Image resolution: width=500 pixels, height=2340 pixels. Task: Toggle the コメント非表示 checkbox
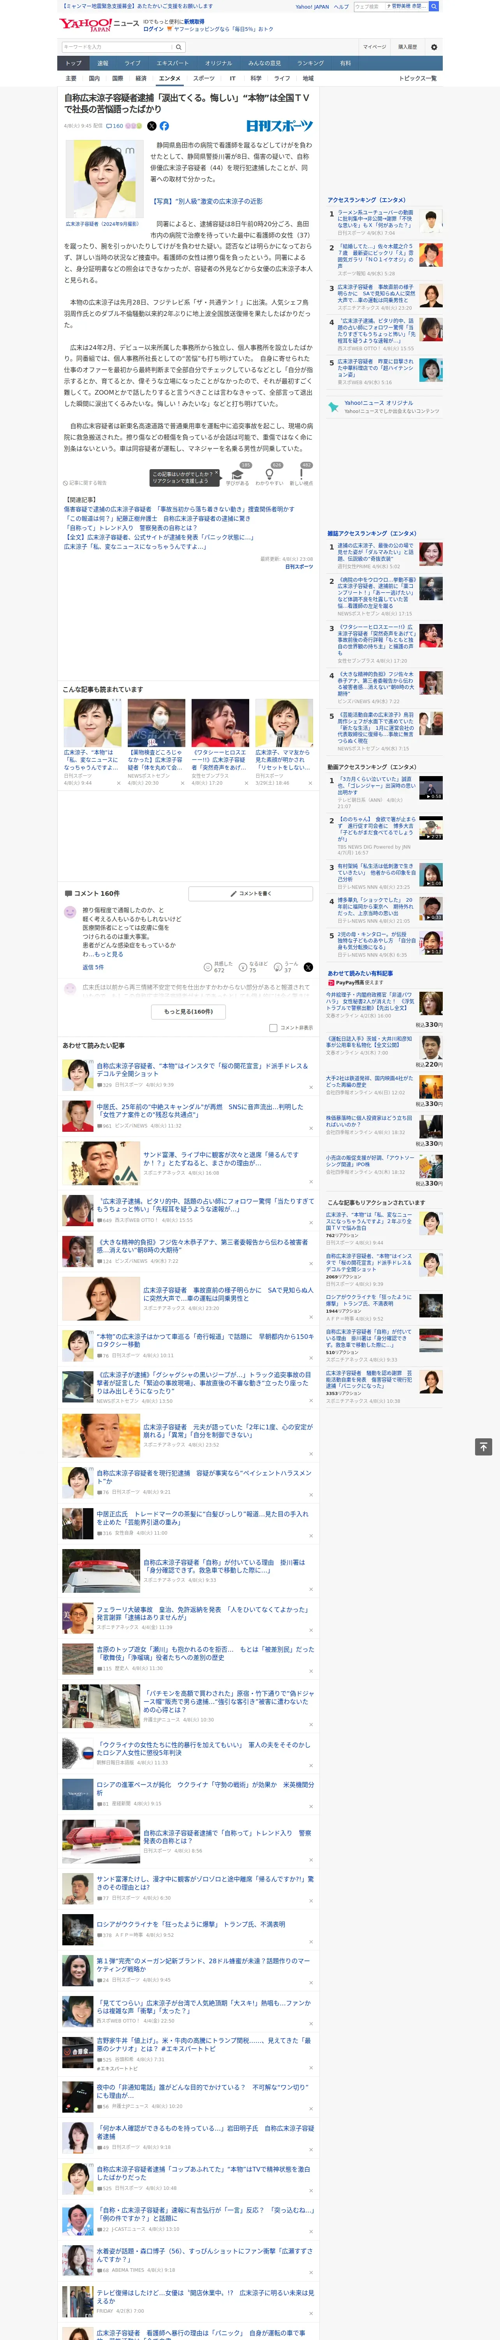click(273, 1028)
